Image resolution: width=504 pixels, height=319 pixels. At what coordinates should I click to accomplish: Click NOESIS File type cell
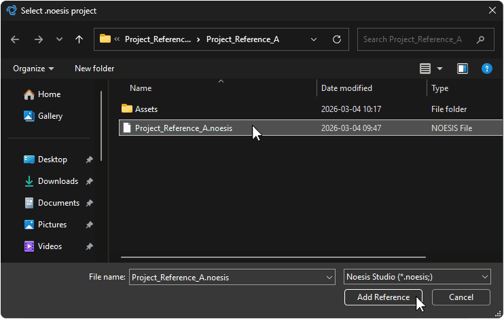(452, 128)
